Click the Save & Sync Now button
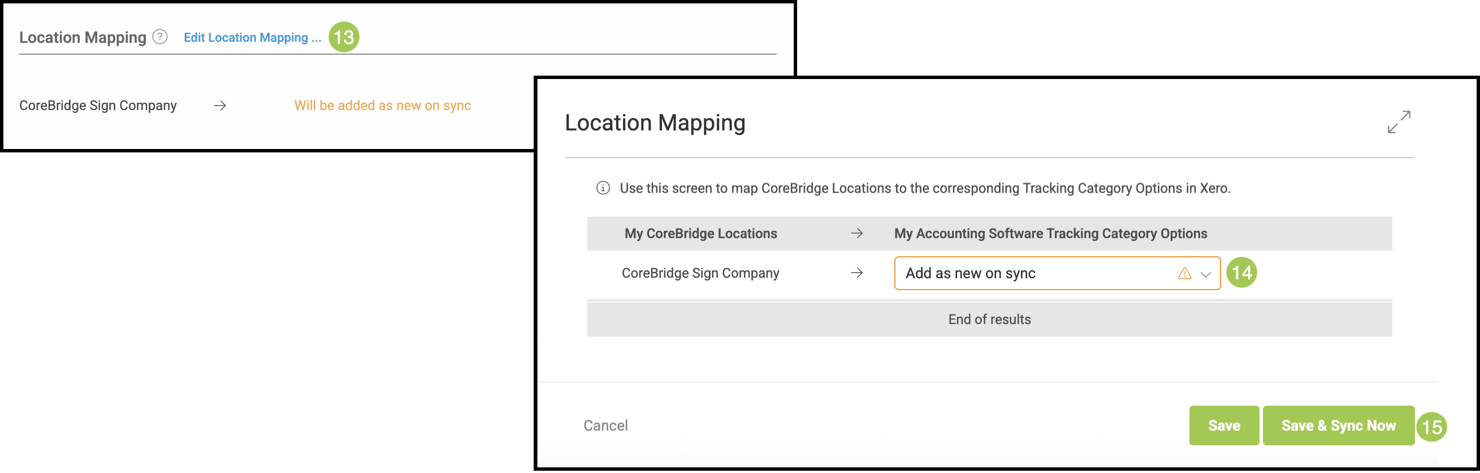The height and width of the screenshot is (473, 1480). coord(1338,426)
